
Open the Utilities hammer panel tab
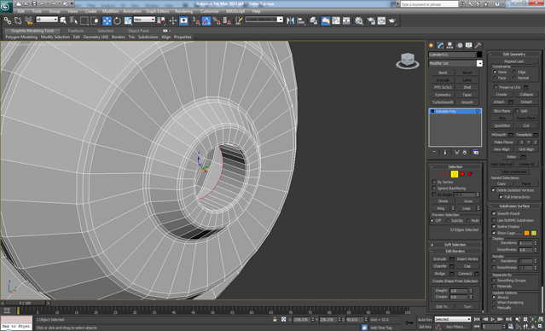point(478,45)
